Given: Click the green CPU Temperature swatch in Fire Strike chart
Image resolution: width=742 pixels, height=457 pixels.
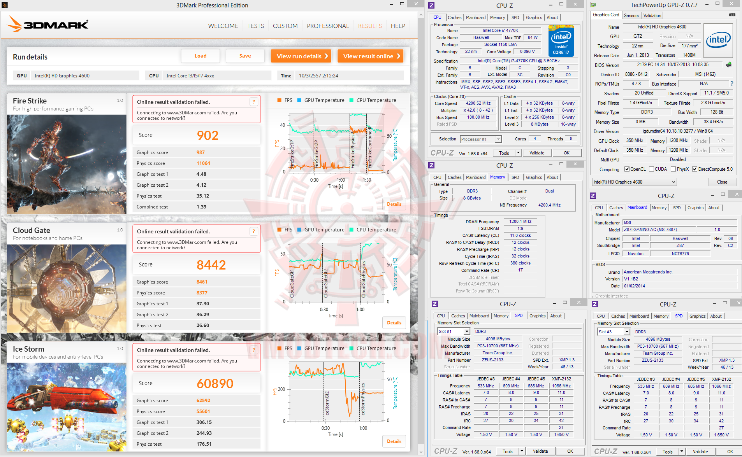Looking at the screenshot, I should click(x=351, y=100).
